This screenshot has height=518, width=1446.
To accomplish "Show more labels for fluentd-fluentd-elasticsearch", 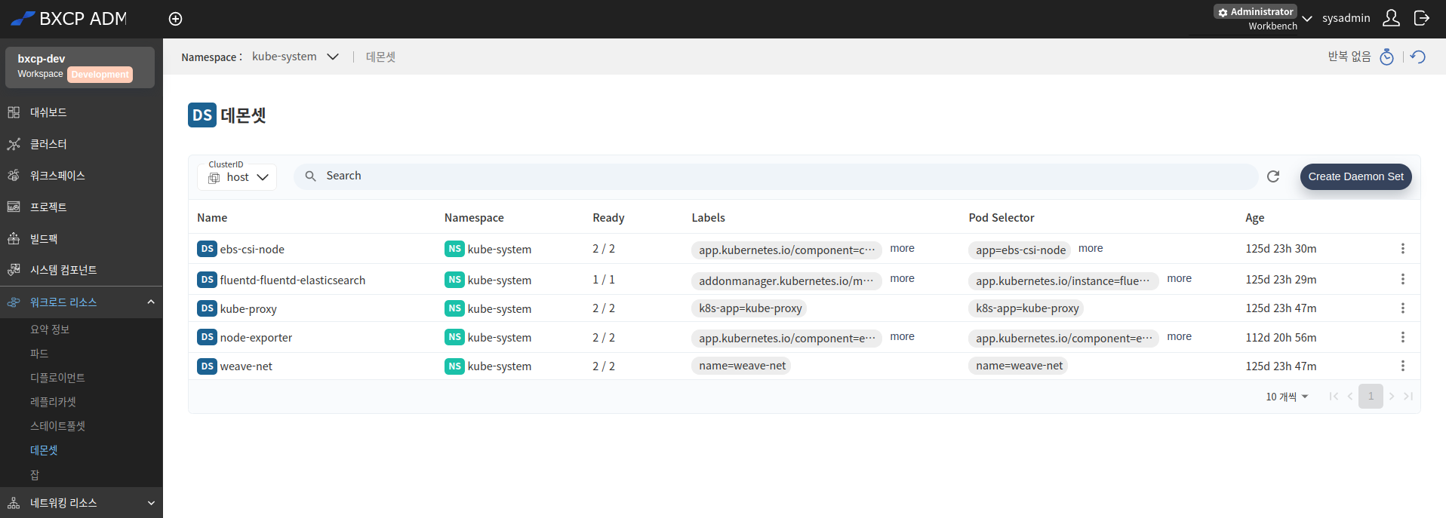I will coord(902,279).
